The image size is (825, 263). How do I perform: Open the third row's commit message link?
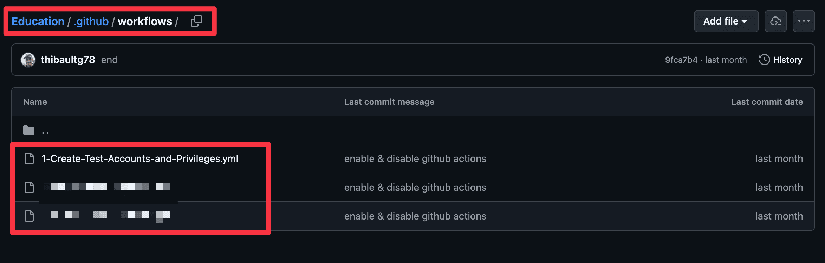click(415, 216)
